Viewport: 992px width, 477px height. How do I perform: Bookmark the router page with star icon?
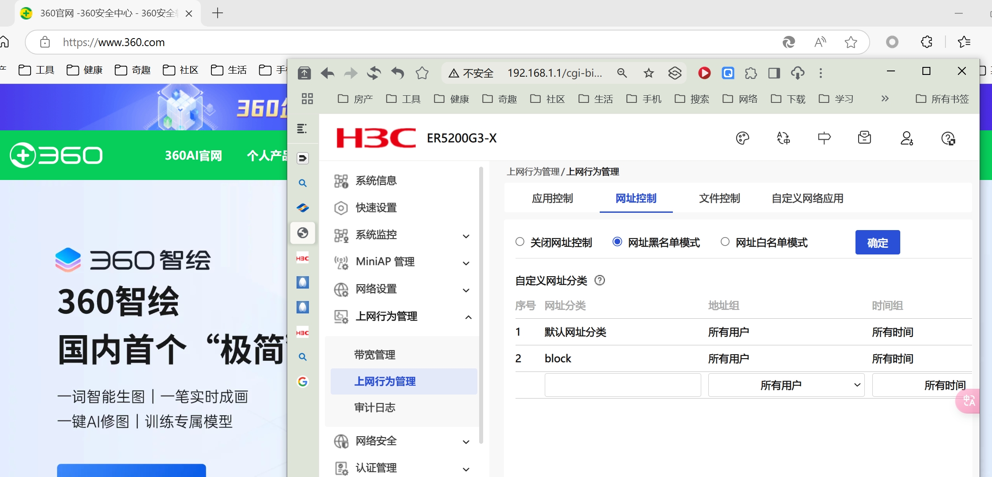pyautogui.click(x=648, y=73)
